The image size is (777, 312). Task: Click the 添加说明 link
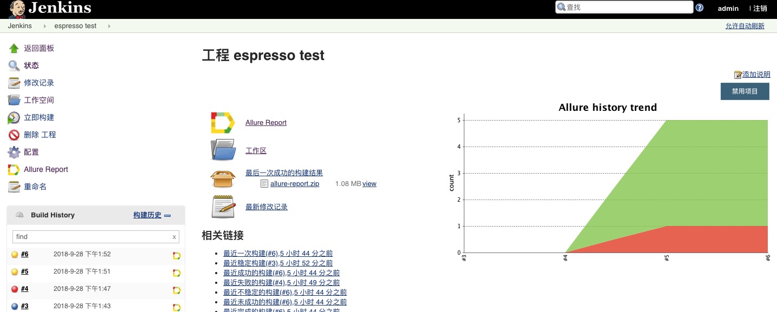756,75
